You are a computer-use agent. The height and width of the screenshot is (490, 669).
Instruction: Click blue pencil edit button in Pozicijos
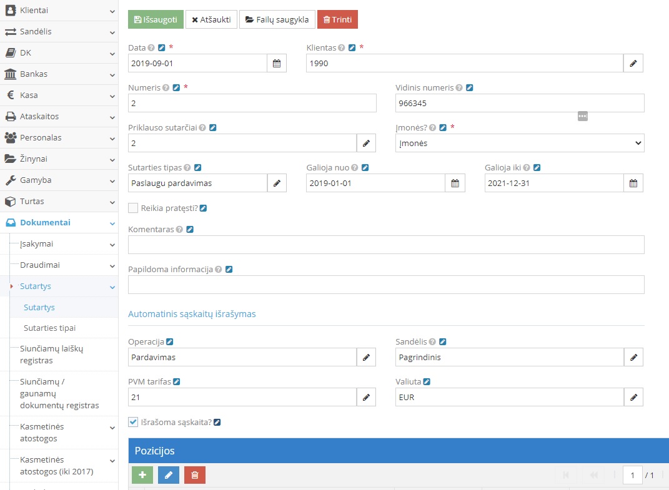click(x=168, y=475)
